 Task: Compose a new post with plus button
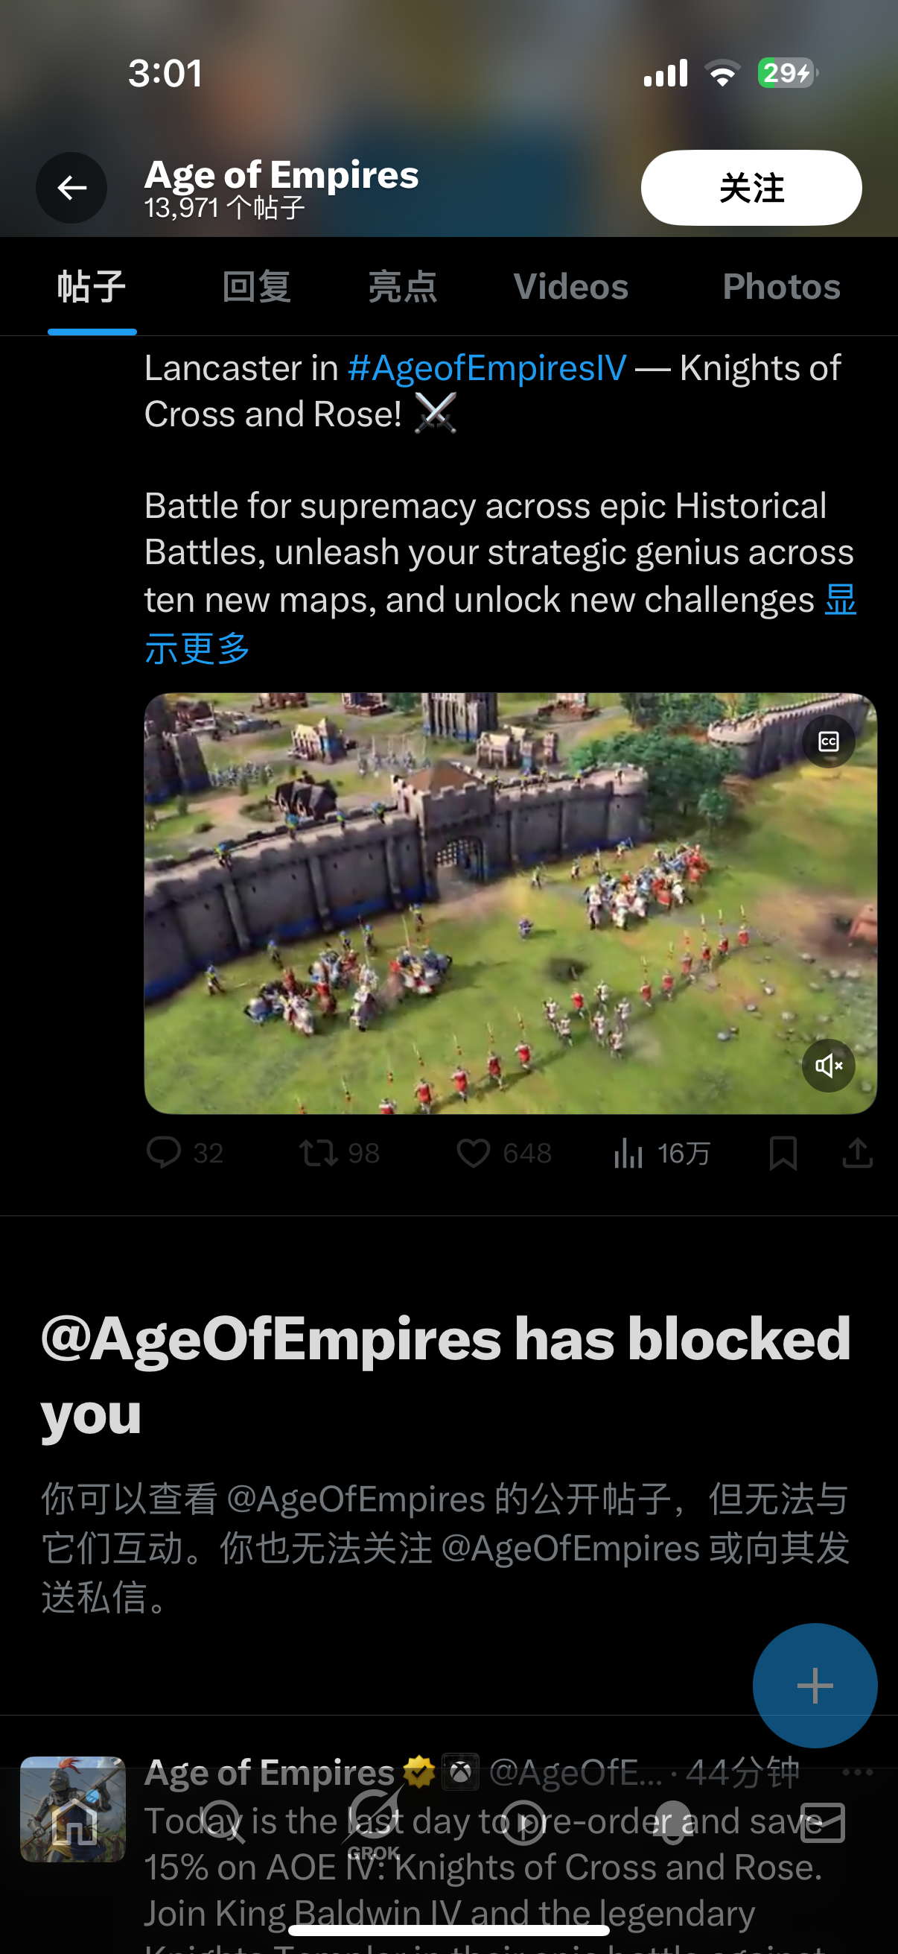point(815,1686)
